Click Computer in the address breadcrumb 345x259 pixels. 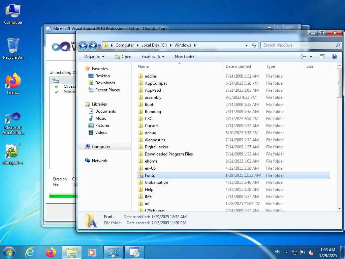(x=125, y=45)
